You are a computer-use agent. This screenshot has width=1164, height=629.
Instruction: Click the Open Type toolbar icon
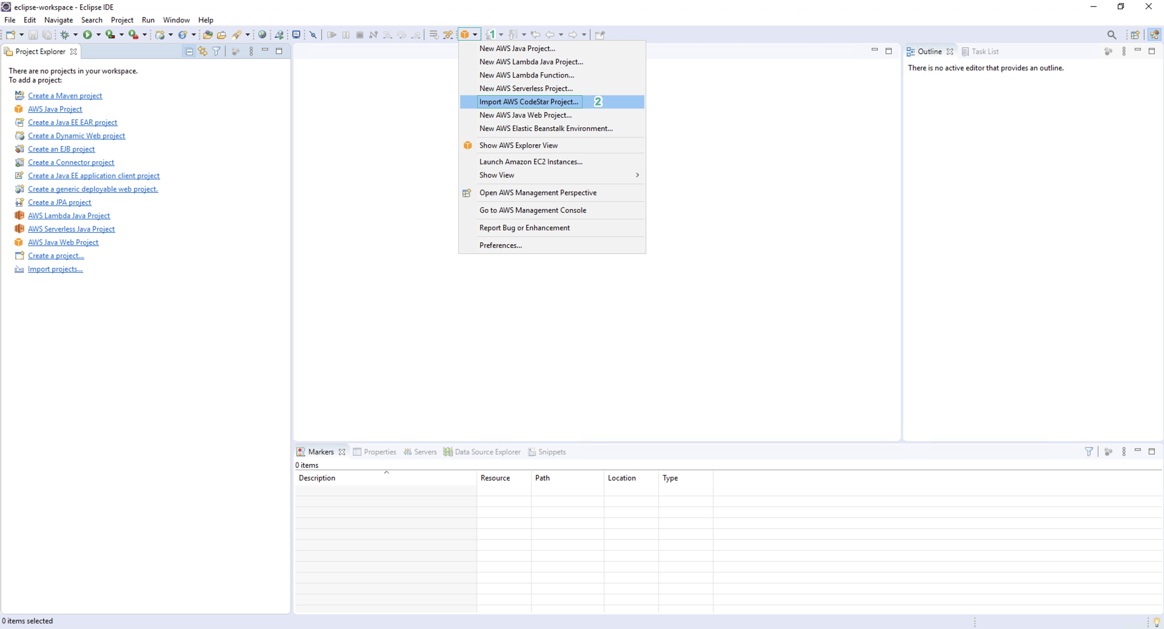(207, 35)
